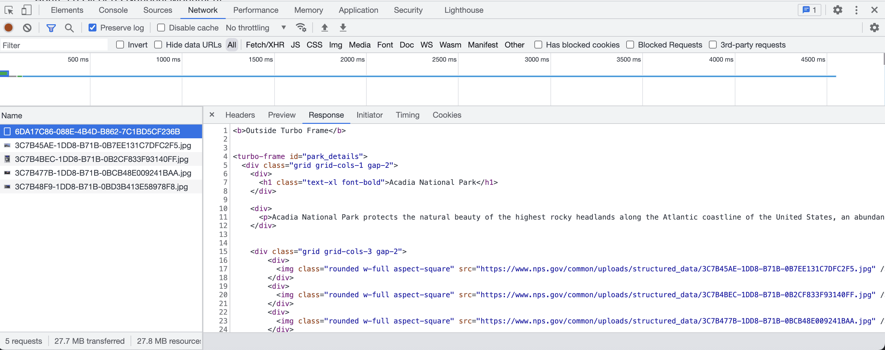Click the Import HAR file upload icon
The width and height of the screenshot is (885, 350).
coord(324,28)
